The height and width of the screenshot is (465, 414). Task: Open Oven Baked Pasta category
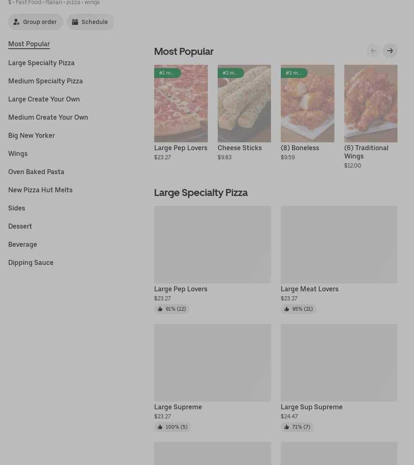tap(36, 172)
